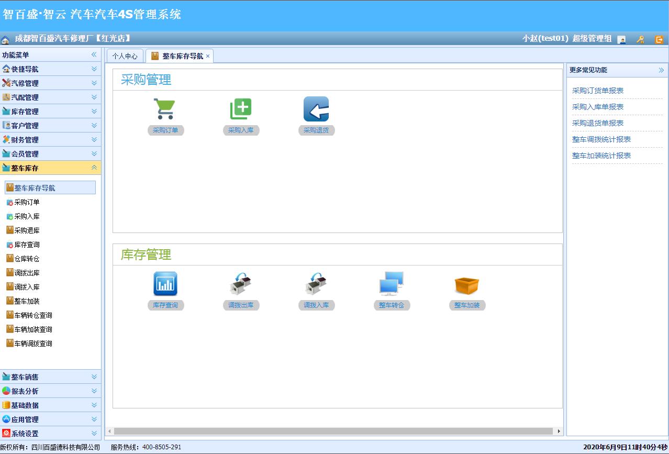Click the 小赵(test01) user name text
669x454 pixels.
545,39
